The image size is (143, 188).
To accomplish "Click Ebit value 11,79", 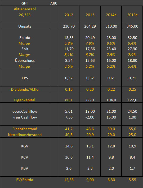I will [x=69, y=49].
